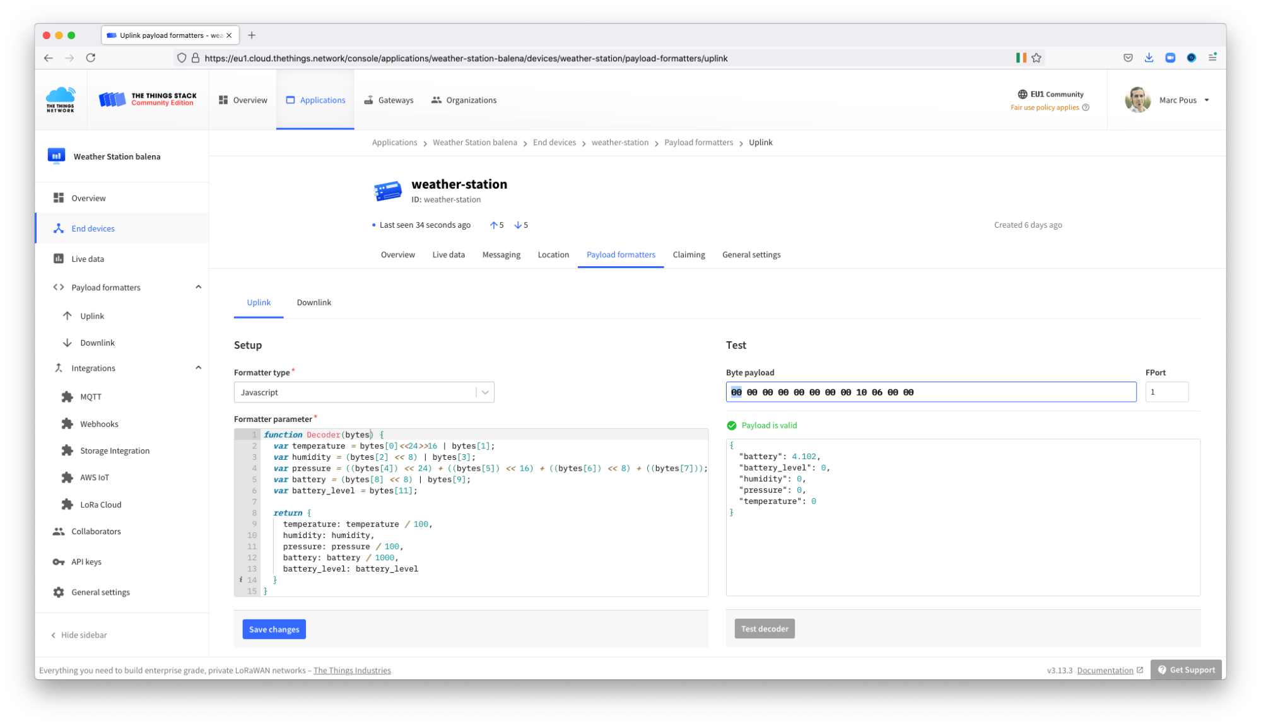Open General settings with gear icon
The image size is (1261, 726).
click(x=100, y=592)
